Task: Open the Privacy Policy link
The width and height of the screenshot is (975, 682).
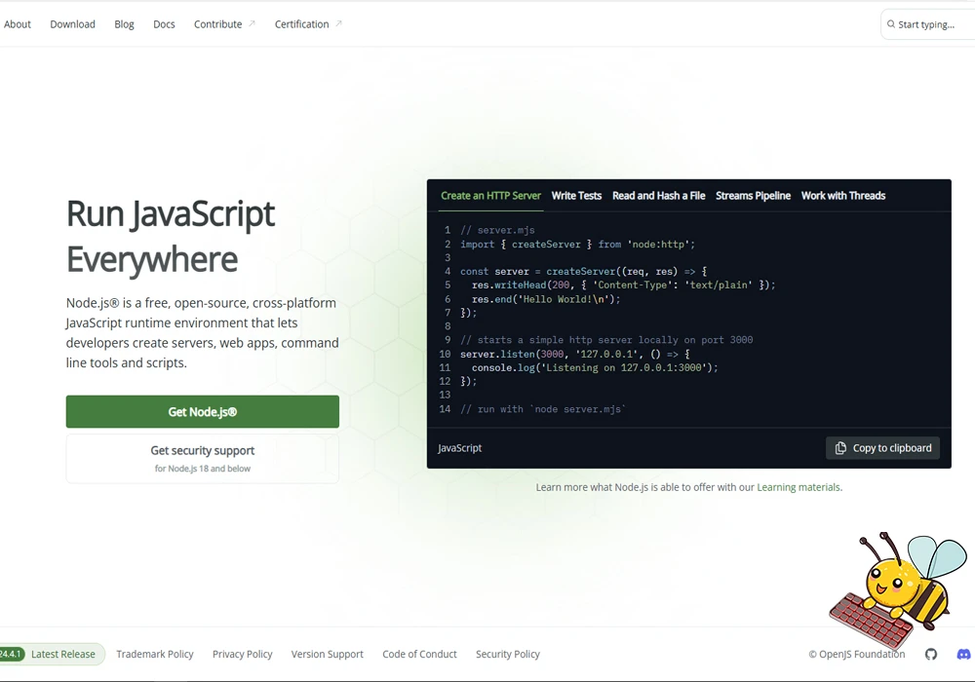Action: coord(243,654)
